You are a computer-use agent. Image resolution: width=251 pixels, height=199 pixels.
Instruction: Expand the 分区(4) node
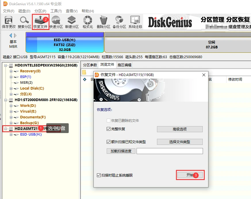click(x=11, y=94)
